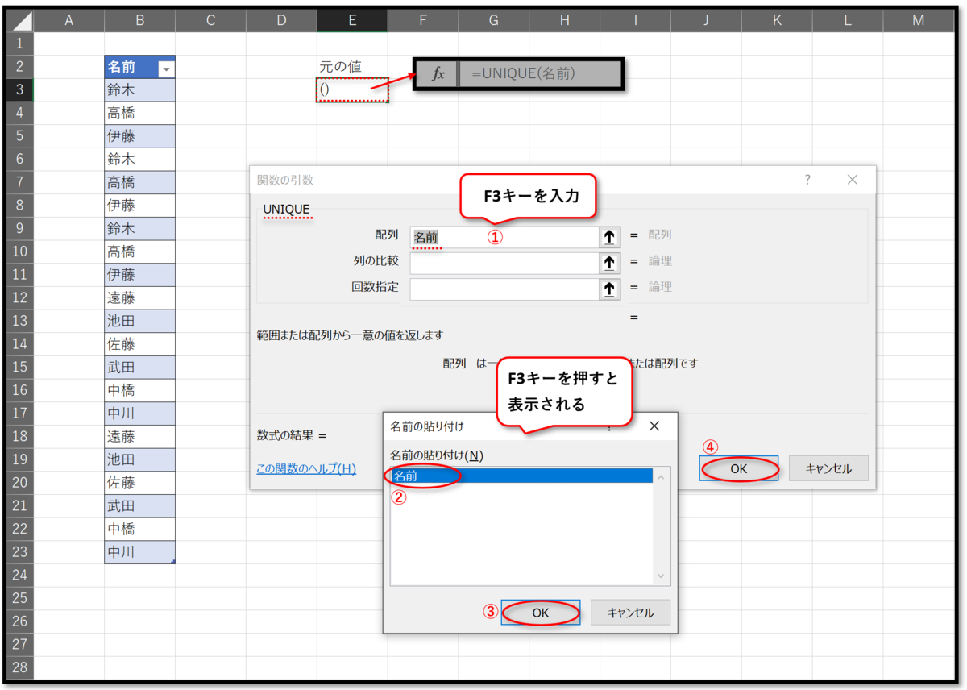The height and width of the screenshot is (690, 967).
Task: Select row header 1
Action: (19, 43)
